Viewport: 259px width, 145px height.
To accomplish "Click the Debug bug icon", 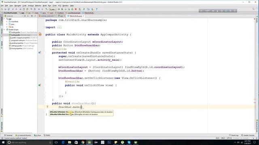I will 62,9.
